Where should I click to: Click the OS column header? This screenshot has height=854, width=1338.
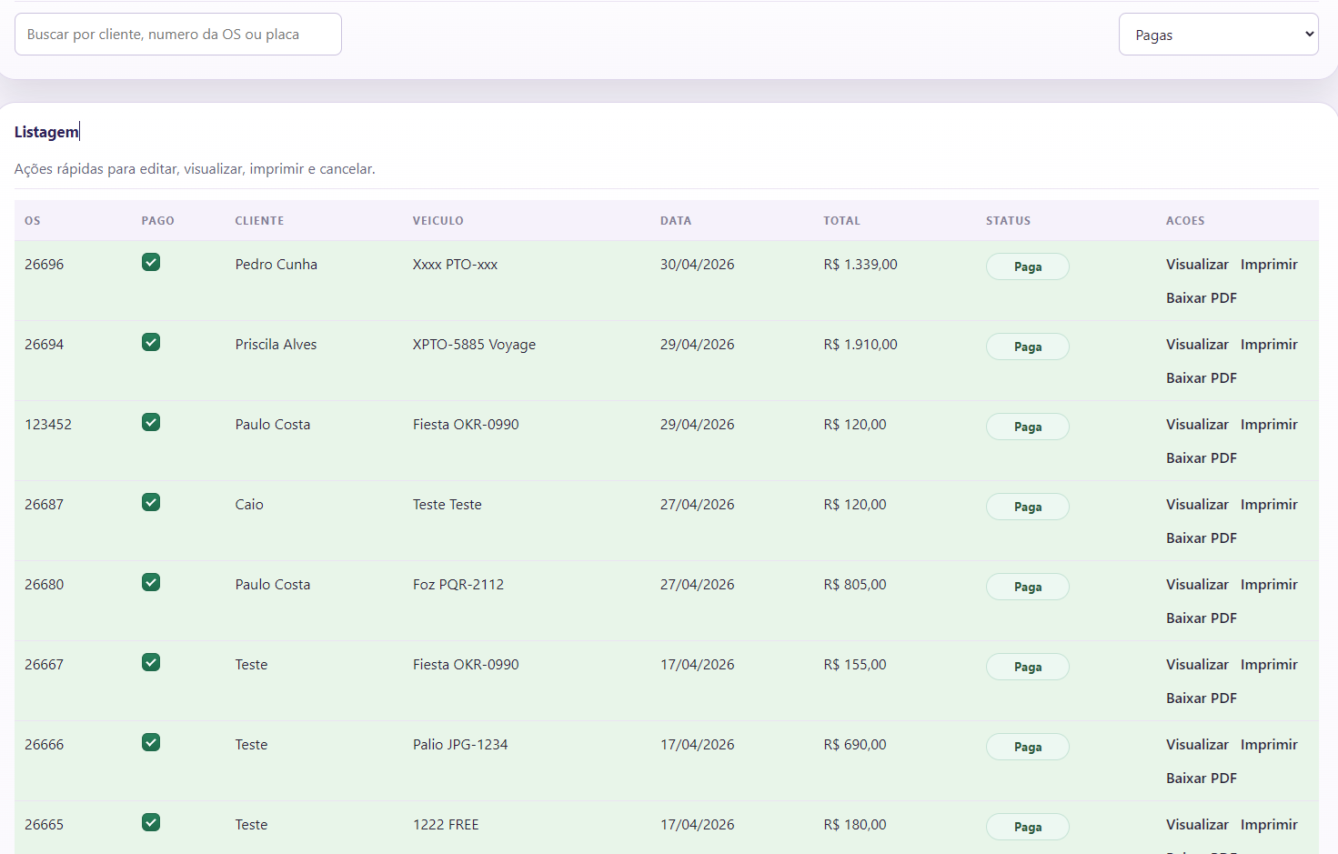pos(33,221)
